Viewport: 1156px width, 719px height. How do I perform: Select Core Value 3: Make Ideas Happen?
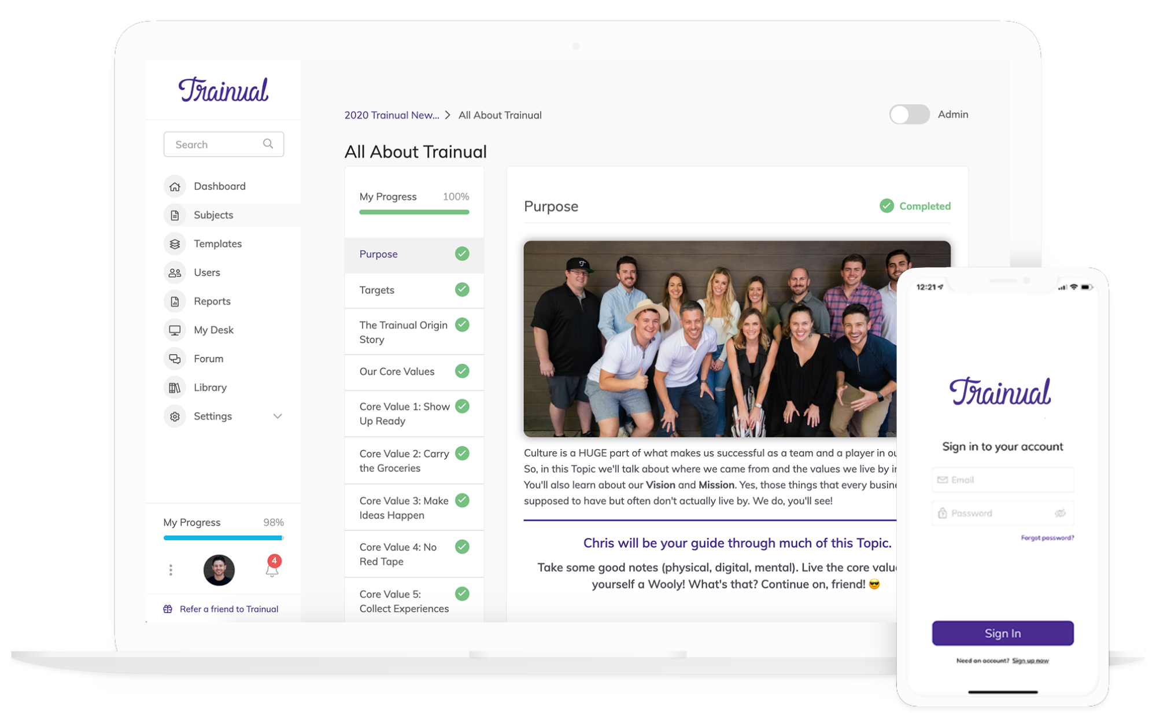[414, 507]
